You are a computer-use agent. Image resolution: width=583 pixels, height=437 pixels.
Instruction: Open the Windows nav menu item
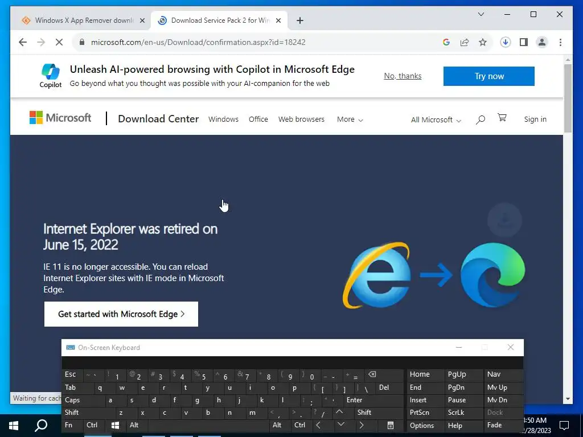pos(223,119)
